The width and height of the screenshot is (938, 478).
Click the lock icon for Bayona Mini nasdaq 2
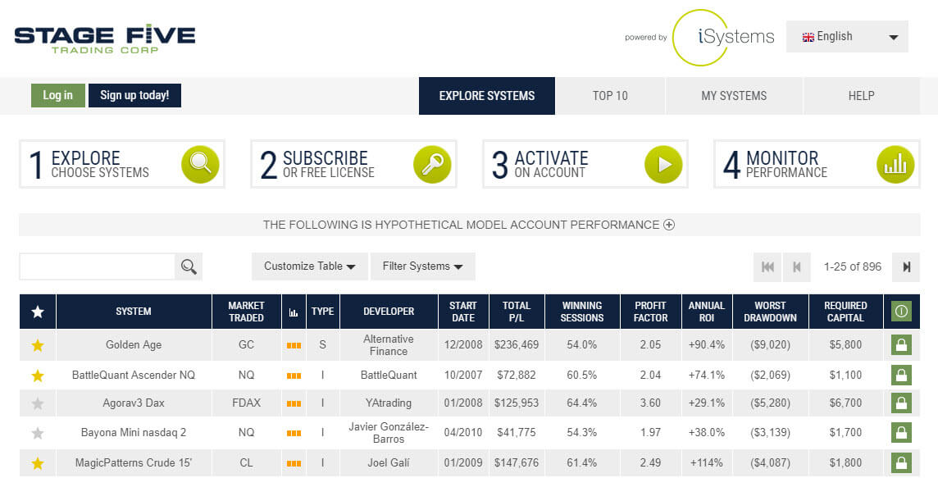click(901, 432)
